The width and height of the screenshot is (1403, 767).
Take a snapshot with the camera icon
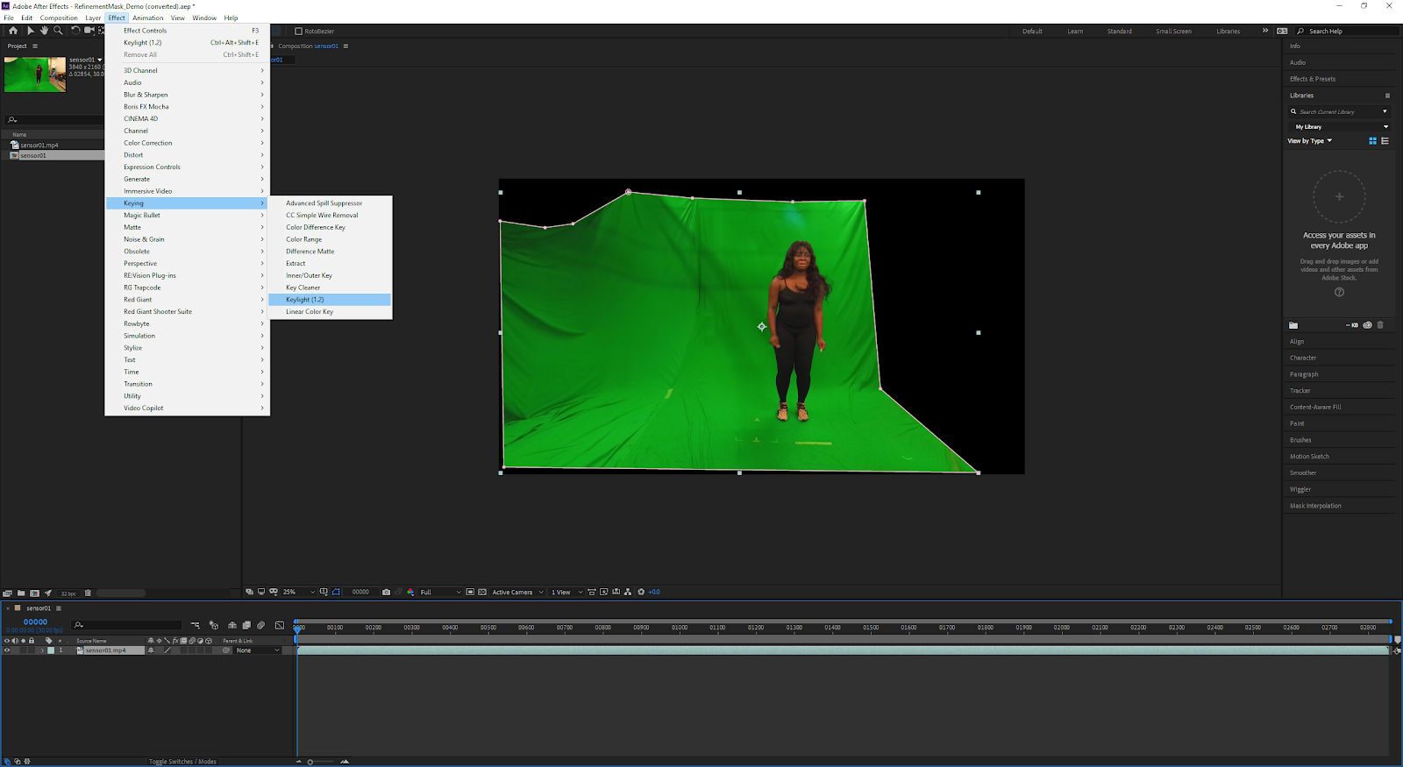coord(386,593)
